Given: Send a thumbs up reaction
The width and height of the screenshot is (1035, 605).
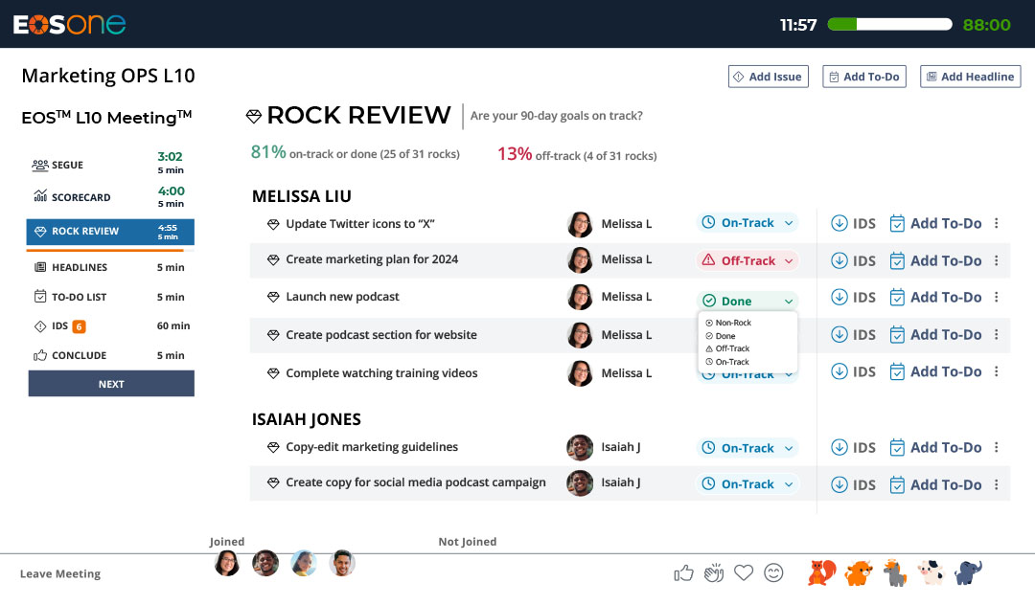Looking at the screenshot, I should (683, 571).
